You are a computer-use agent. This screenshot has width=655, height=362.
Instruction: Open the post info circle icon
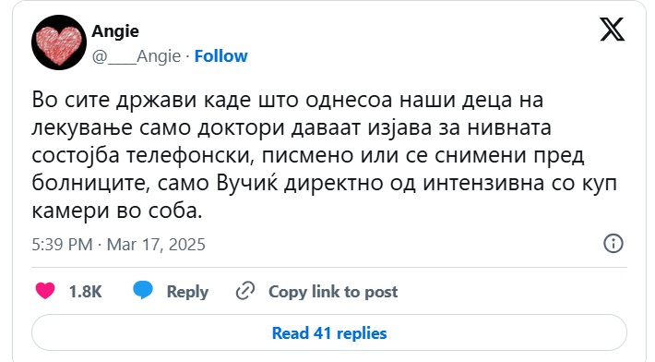coord(613,243)
